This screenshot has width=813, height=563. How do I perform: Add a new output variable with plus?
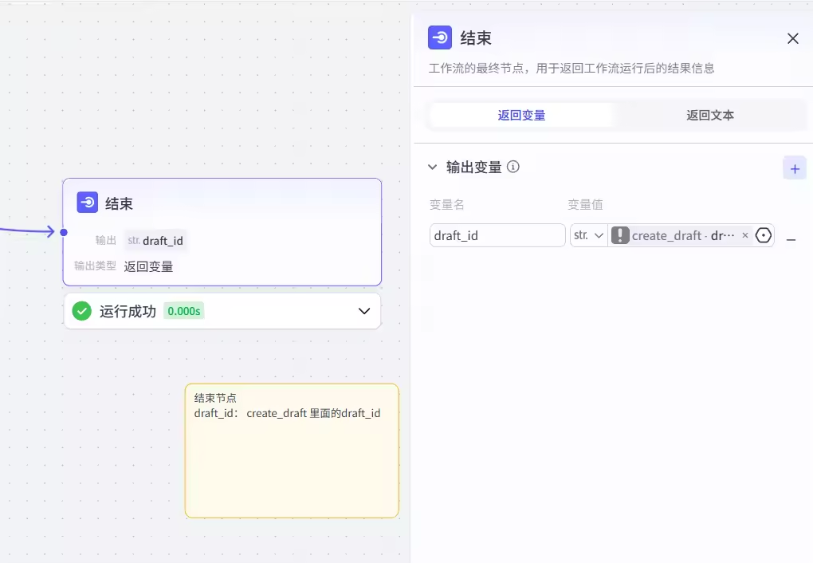794,168
